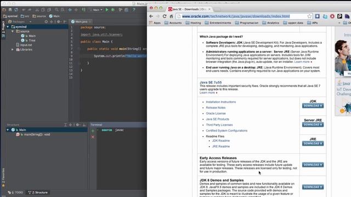Click Chrome's home icon
The height and width of the screenshot is (197, 351).
pyautogui.click(x=171, y=16)
